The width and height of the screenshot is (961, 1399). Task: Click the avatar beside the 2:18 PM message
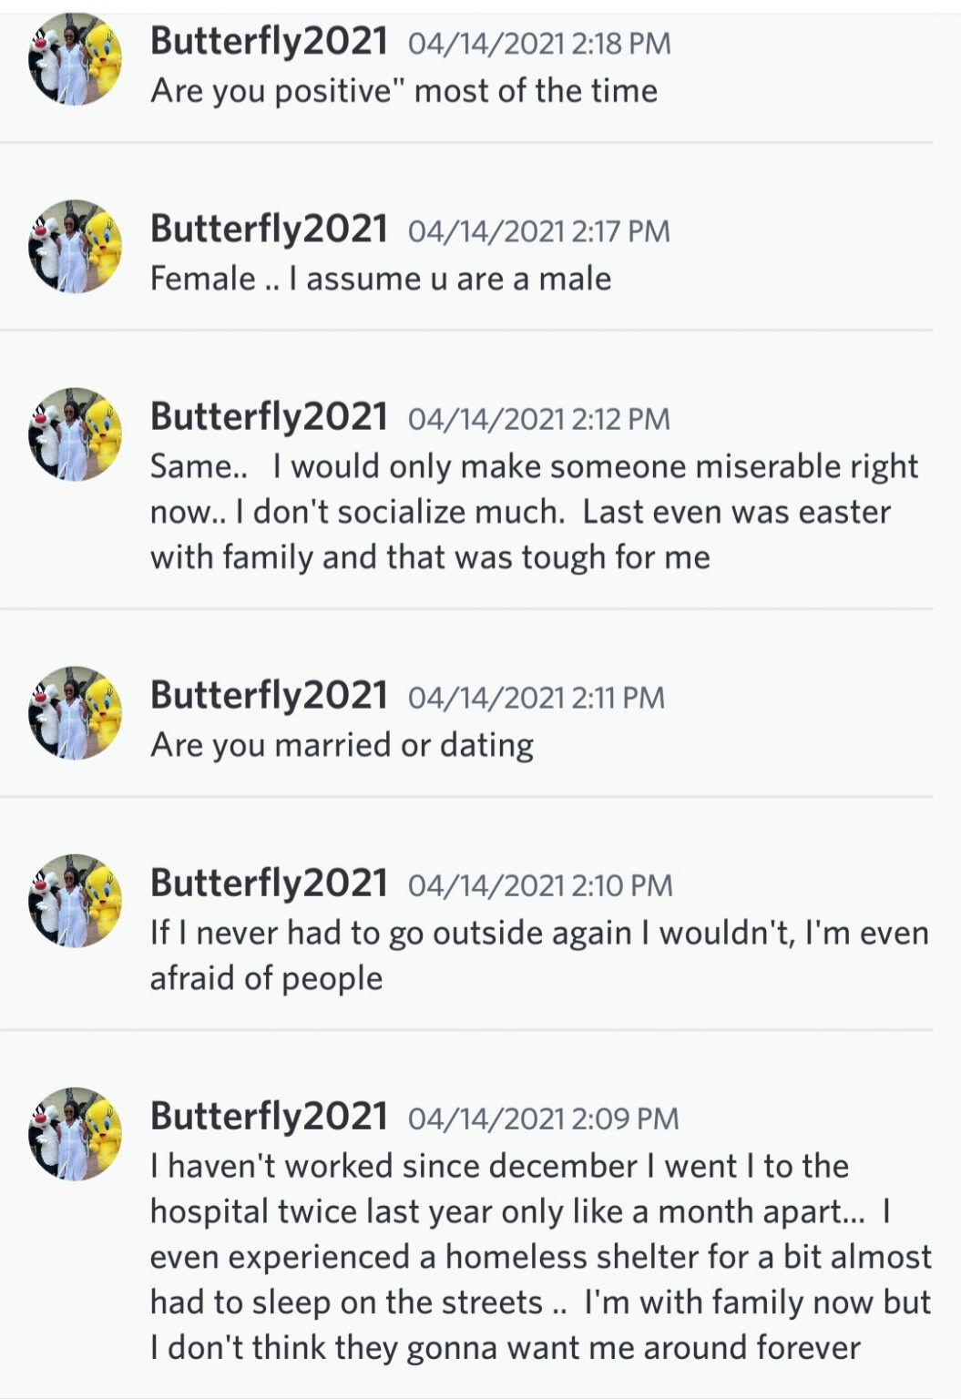(76, 60)
